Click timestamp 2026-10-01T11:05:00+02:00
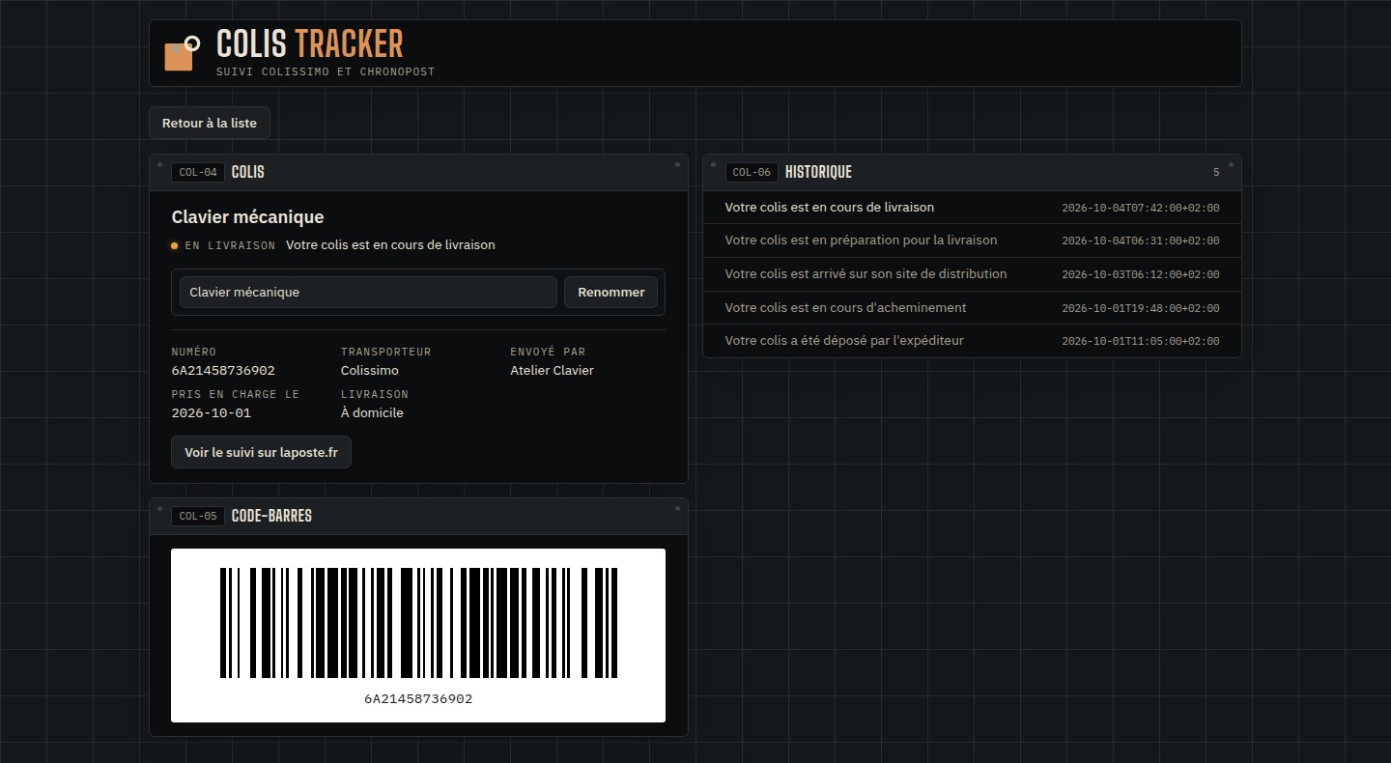The height and width of the screenshot is (763, 1391). coord(1141,342)
